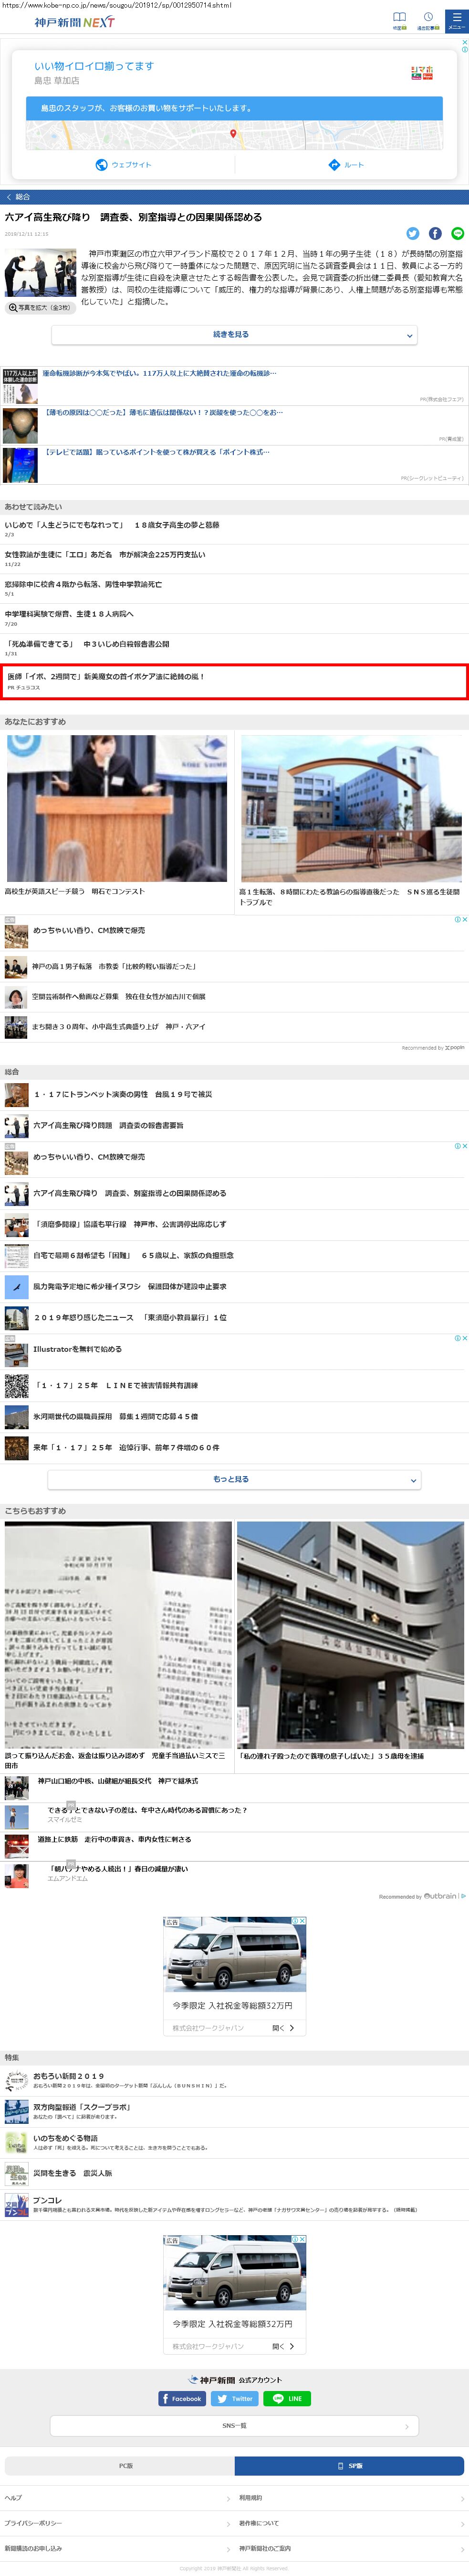
Task: Click the 神戸新聞NEXT logo
Action: 75,22
